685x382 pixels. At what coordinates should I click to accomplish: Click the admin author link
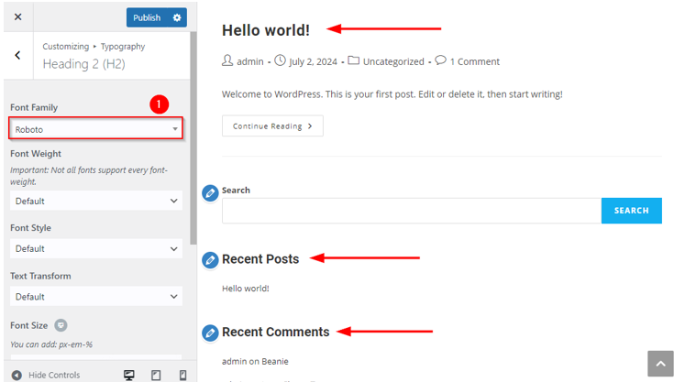pyautogui.click(x=250, y=62)
